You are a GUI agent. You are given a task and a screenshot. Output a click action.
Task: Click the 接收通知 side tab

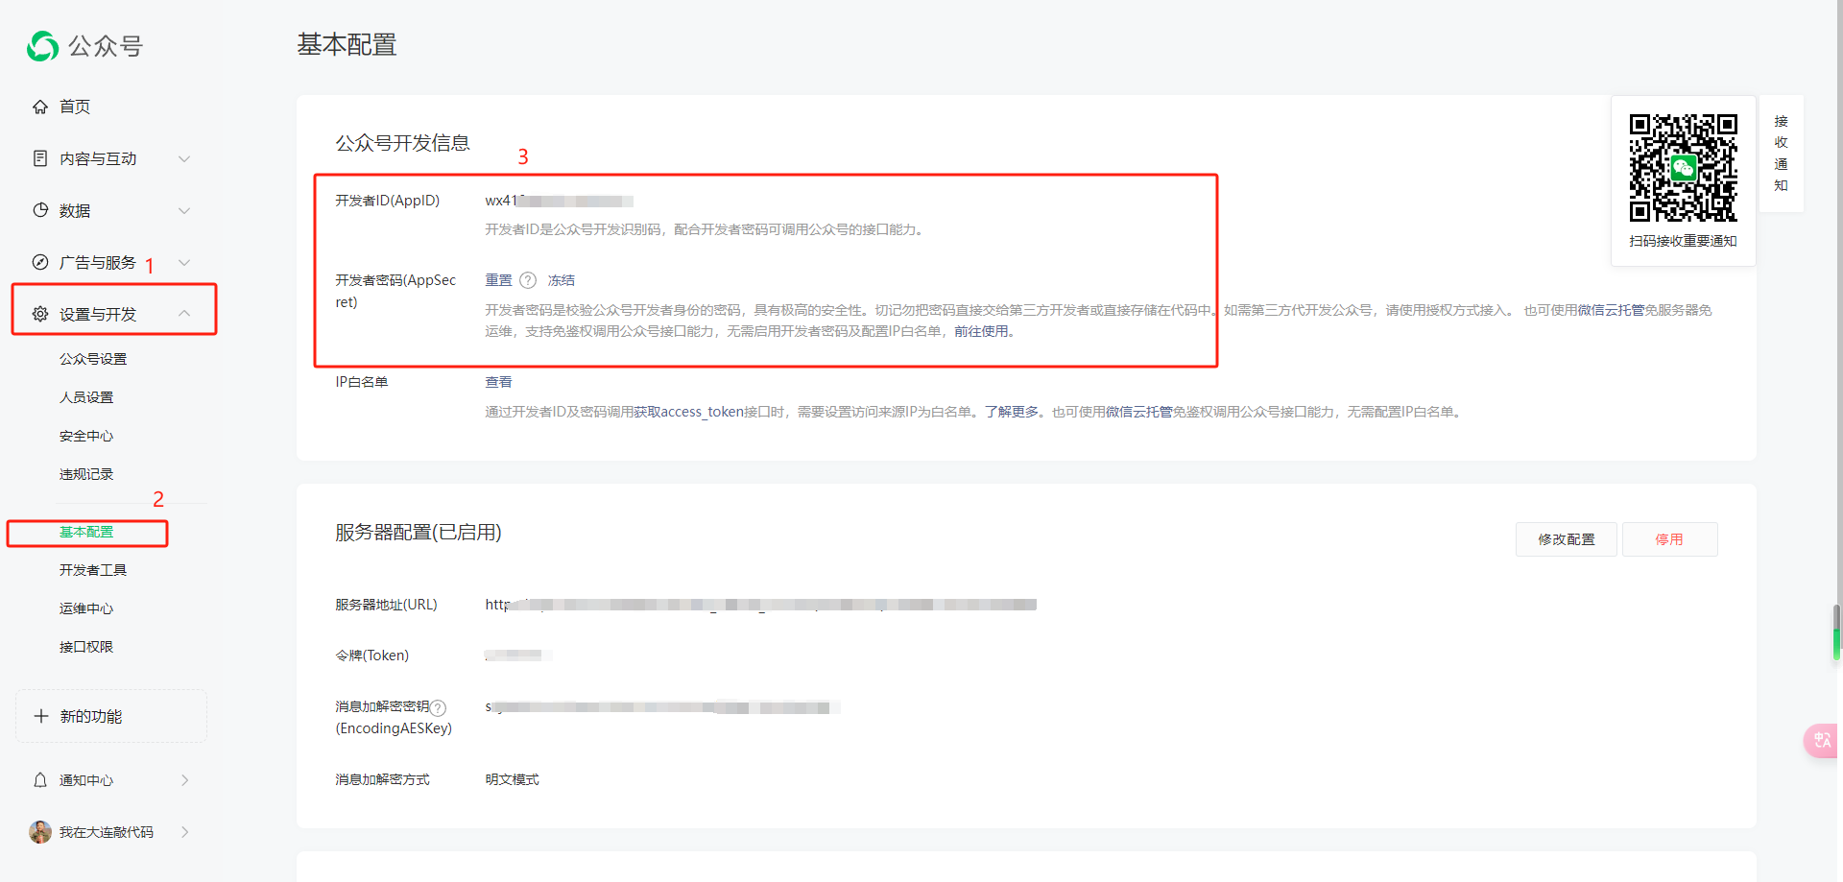tap(1781, 154)
